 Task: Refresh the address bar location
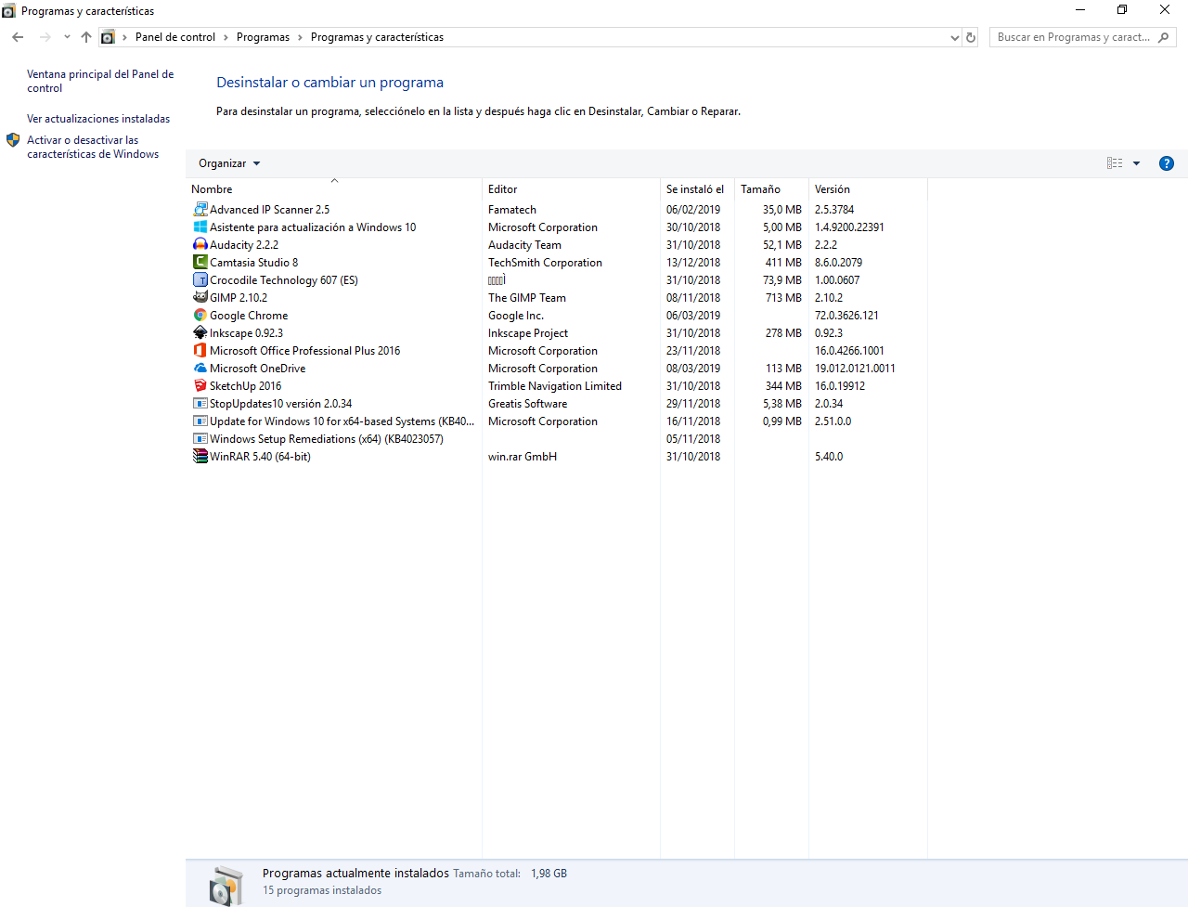coord(971,37)
